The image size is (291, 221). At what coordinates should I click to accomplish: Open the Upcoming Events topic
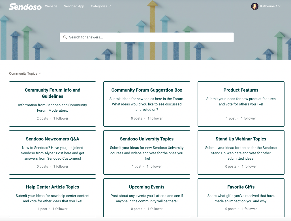point(147,187)
